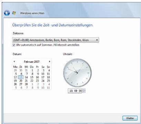
Task: Select February 16 in the calendar
Action: tap(37, 77)
